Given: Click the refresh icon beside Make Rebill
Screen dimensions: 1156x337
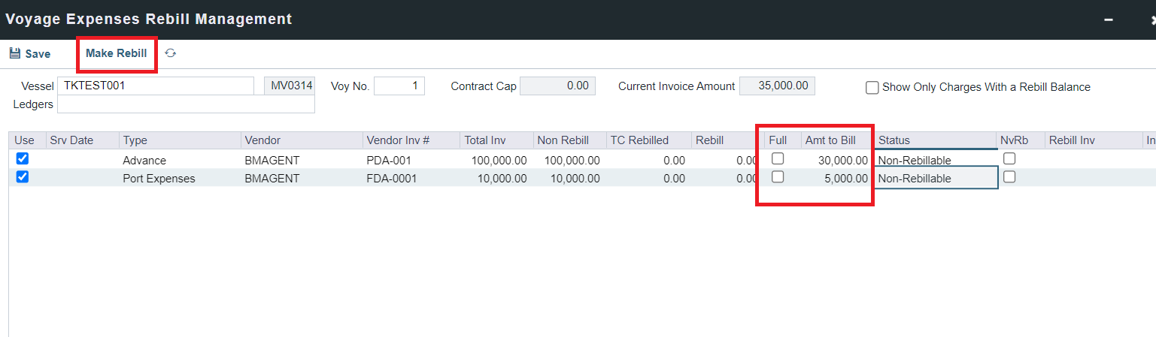Looking at the screenshot, I should pos(171,53).
